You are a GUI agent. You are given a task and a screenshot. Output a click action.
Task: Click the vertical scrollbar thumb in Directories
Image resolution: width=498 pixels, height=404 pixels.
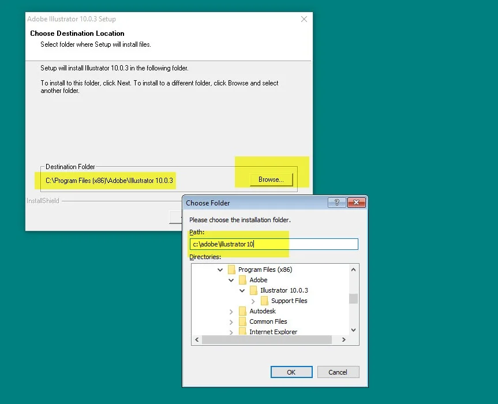[x=354, y=298]
